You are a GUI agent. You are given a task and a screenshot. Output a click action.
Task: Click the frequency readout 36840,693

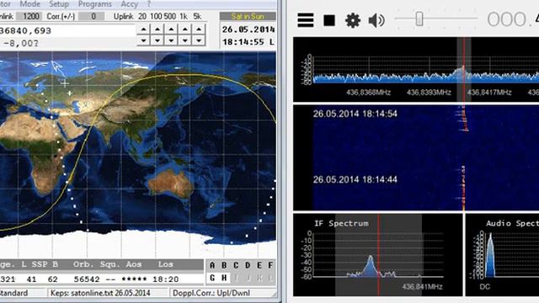pos(26,30)
